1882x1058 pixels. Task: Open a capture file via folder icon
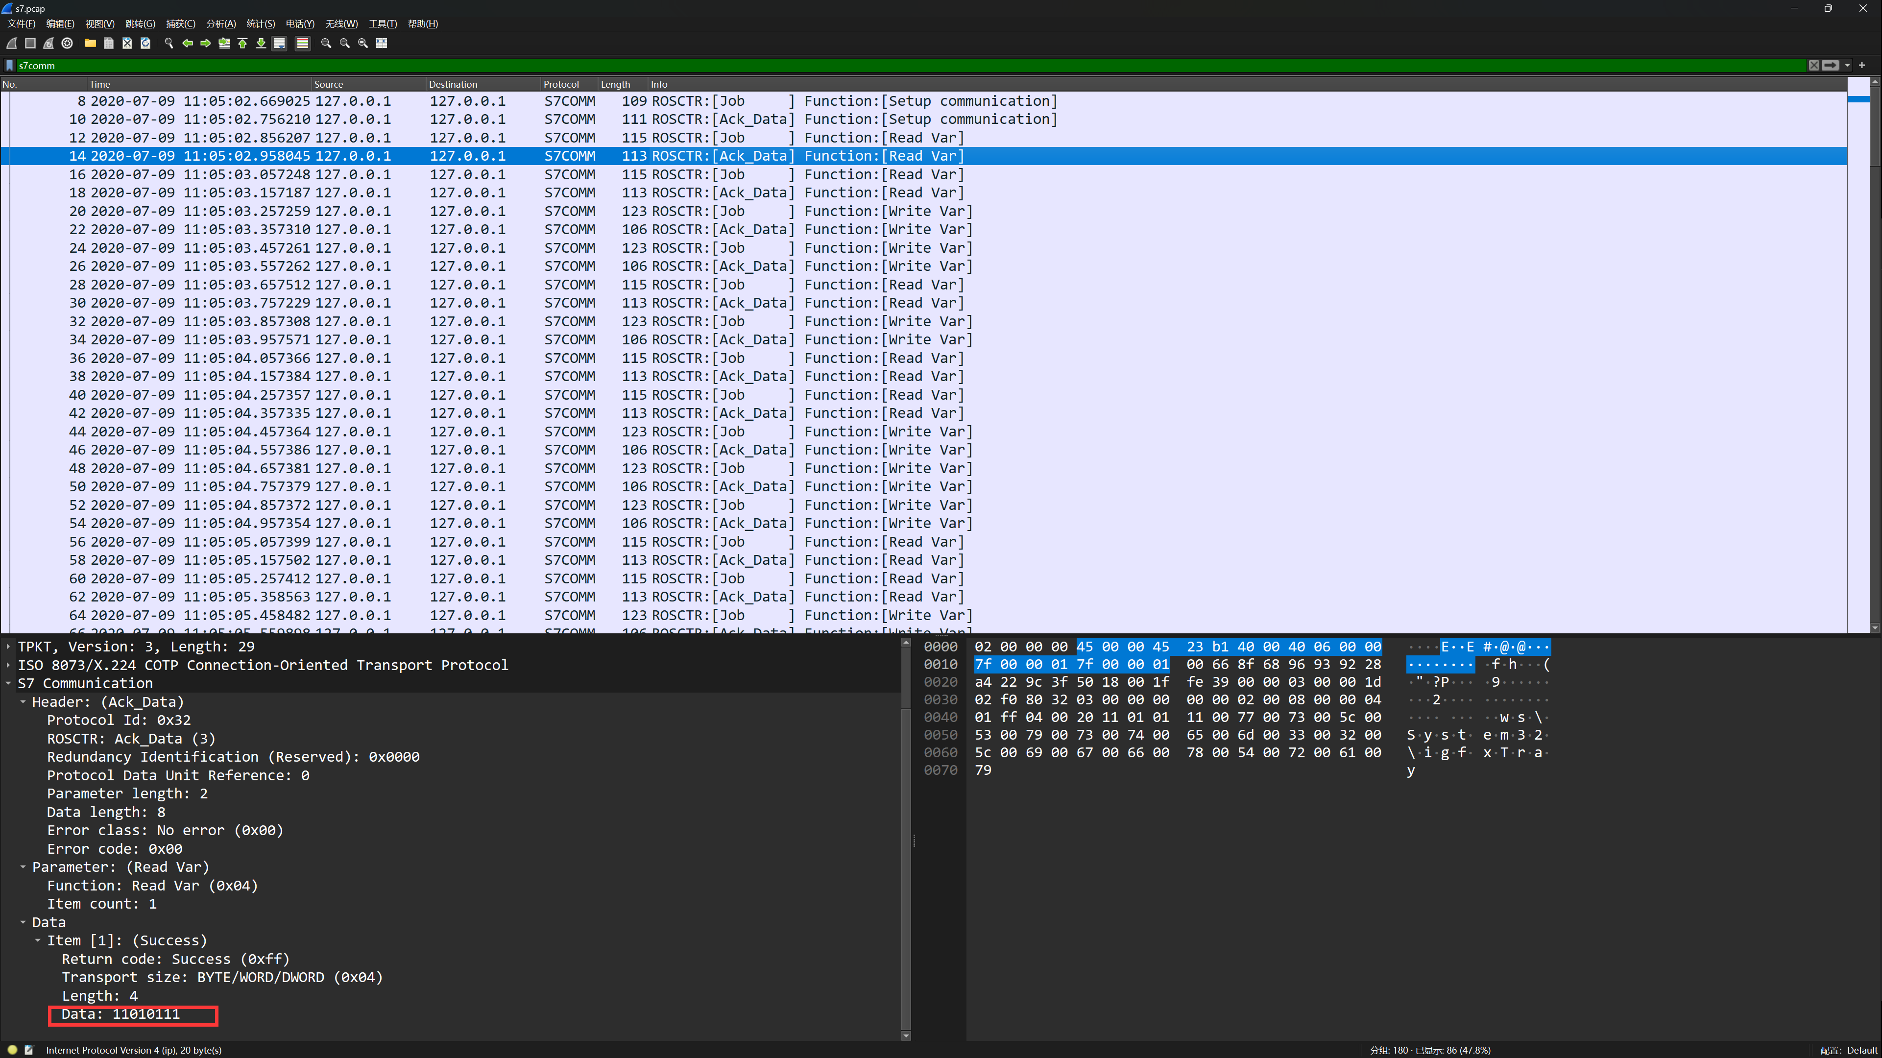91,43
